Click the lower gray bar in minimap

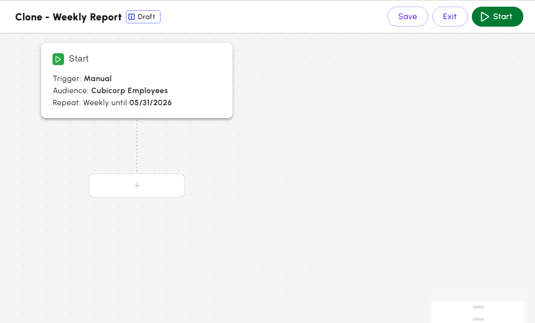click(478, 319)
